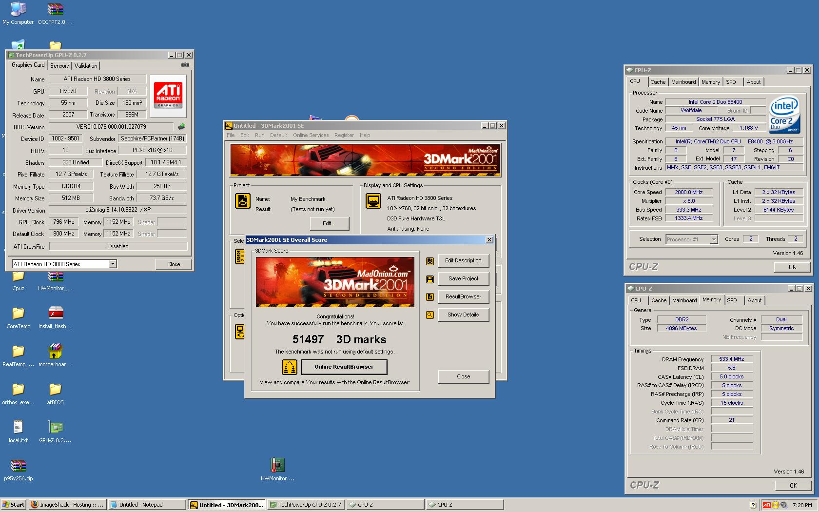Click the Close button in GPU-Z
The width and height of the screenshot is (819, 512).
(x=174, y=264)
